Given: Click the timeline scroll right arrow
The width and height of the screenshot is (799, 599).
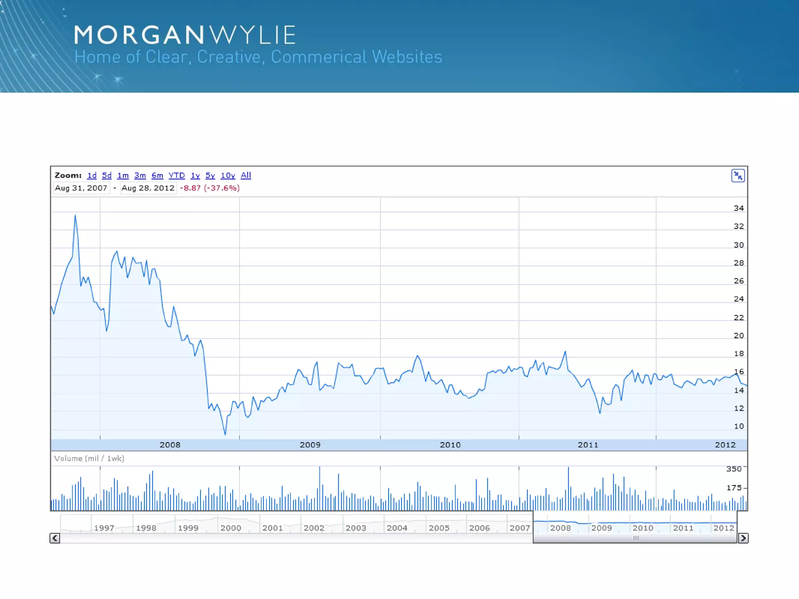Looking at the screenshot, I should (743, 538).
